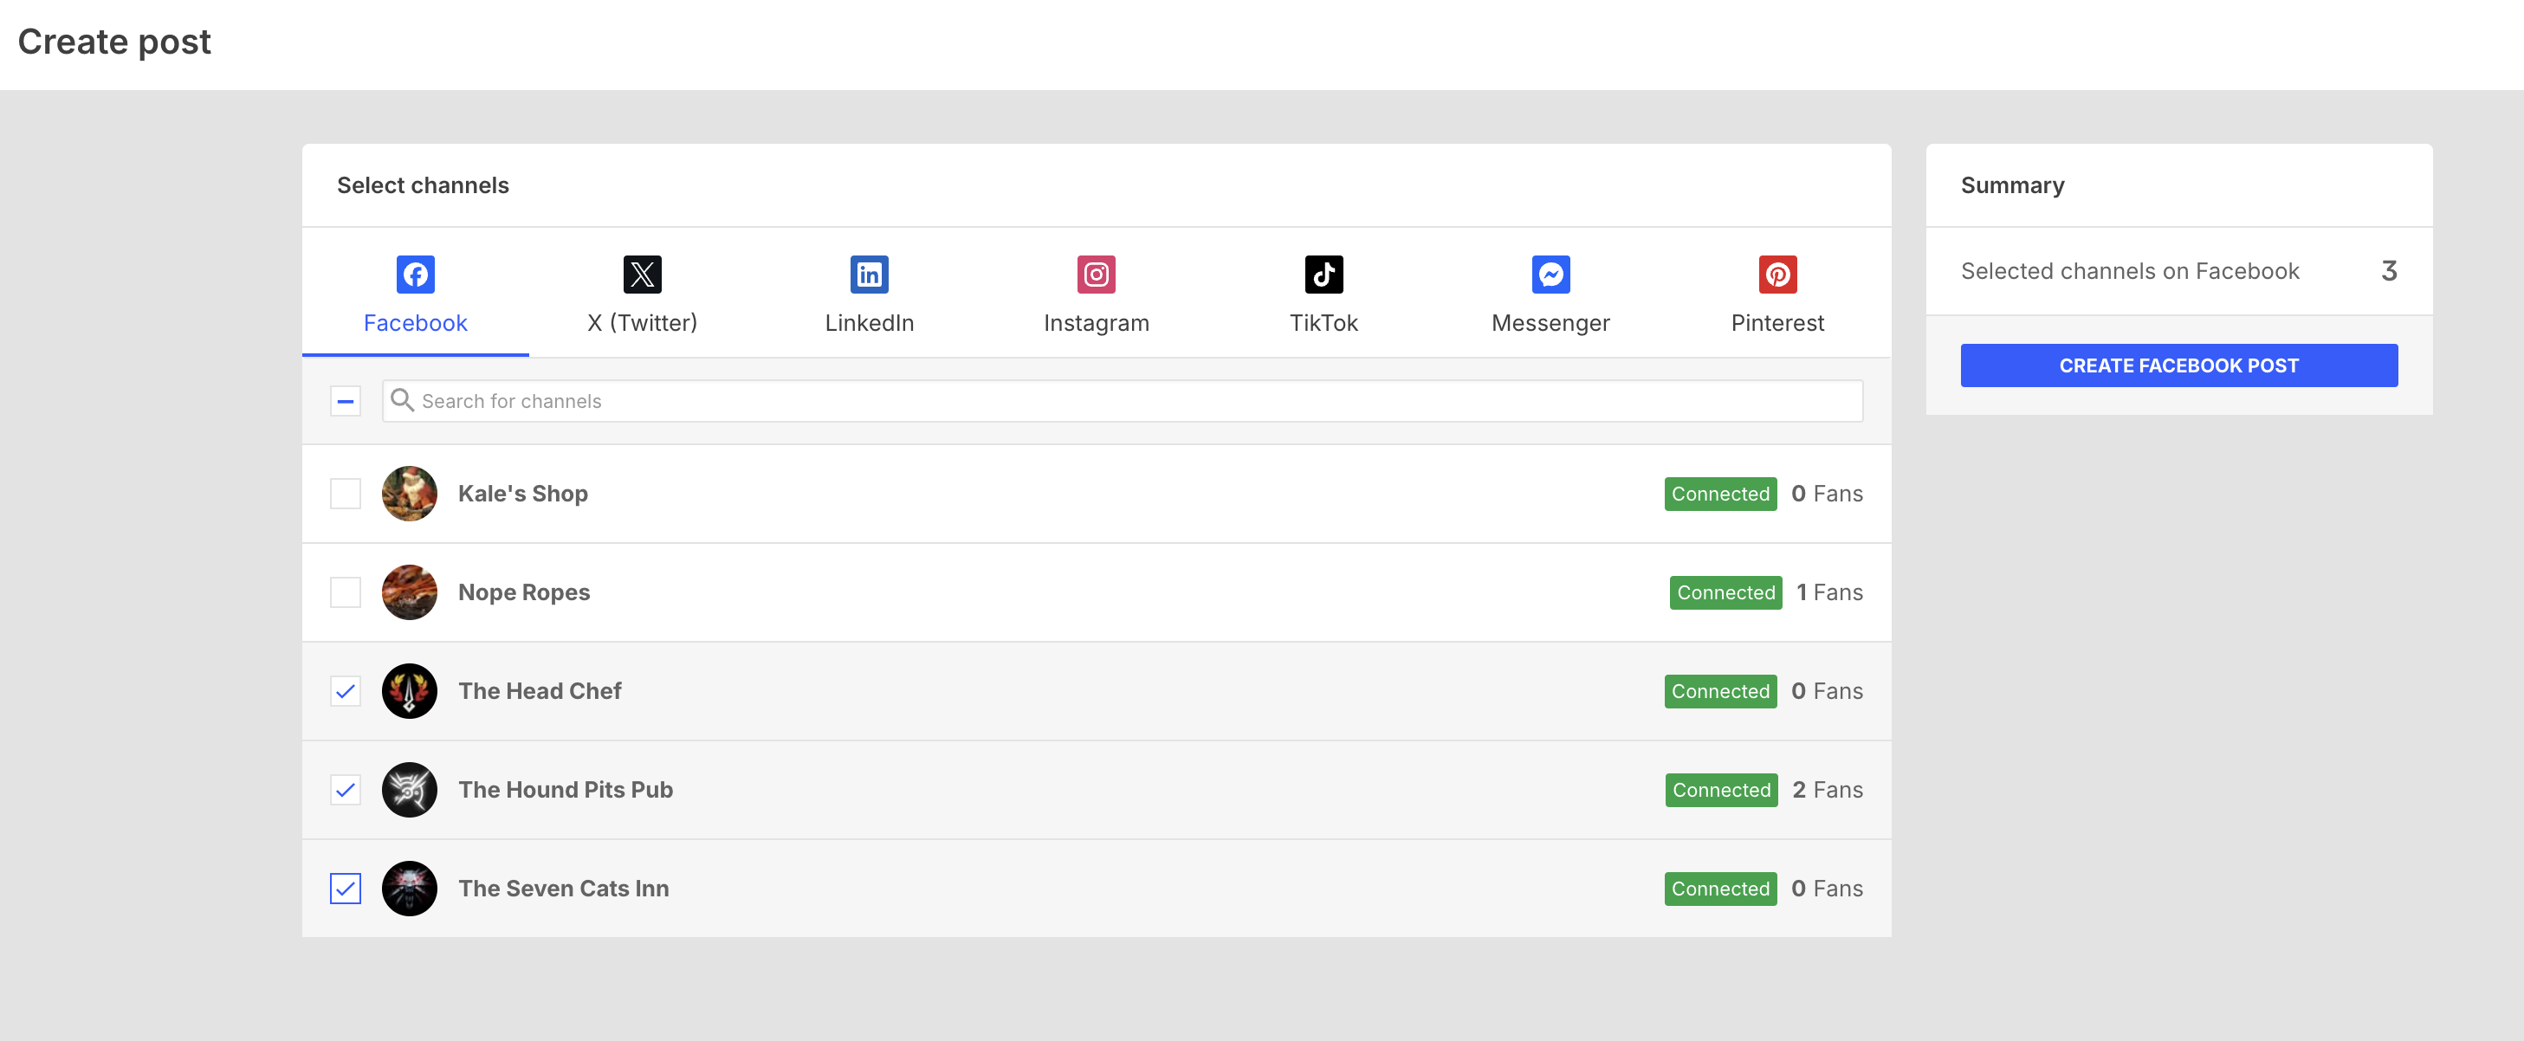Click the Summary heading
The width and height of the screenshot is (2524, 1041).
point(2013,185)
